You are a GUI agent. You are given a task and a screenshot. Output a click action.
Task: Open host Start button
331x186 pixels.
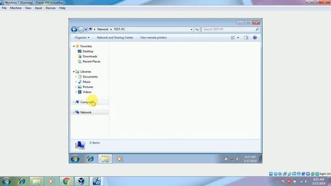(x=6, y=181)
